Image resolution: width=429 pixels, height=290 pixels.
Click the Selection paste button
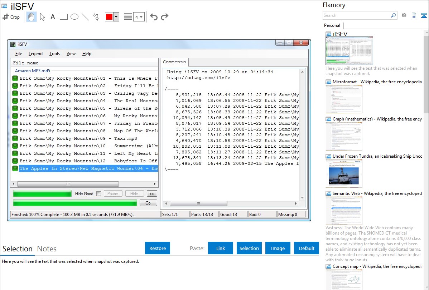pos(249,248)
